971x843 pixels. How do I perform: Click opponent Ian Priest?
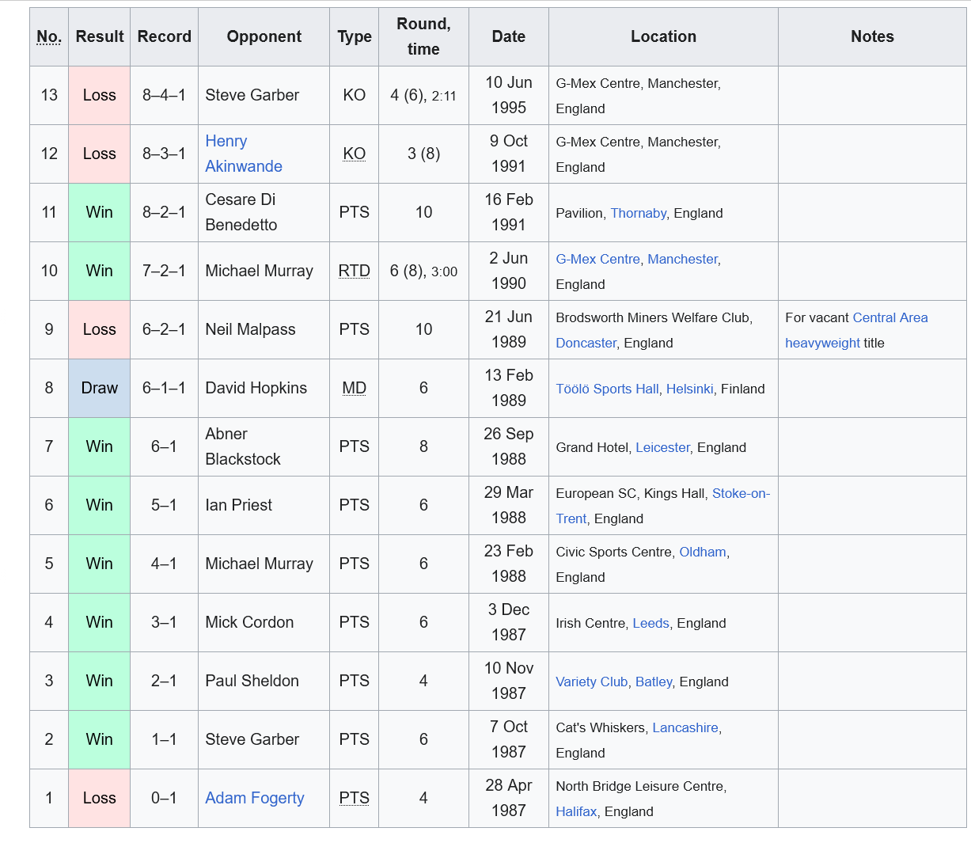pyautogui.click(x=238, y=505)
